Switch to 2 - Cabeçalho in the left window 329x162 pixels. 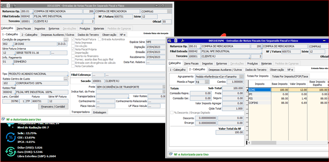point(30,35)
